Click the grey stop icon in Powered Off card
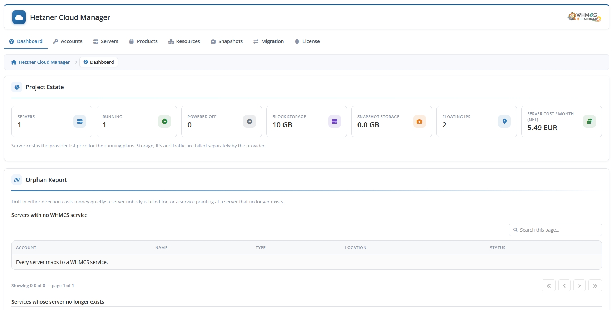The height and width of the screenshot is (310, 612). [x=250, y=121]
